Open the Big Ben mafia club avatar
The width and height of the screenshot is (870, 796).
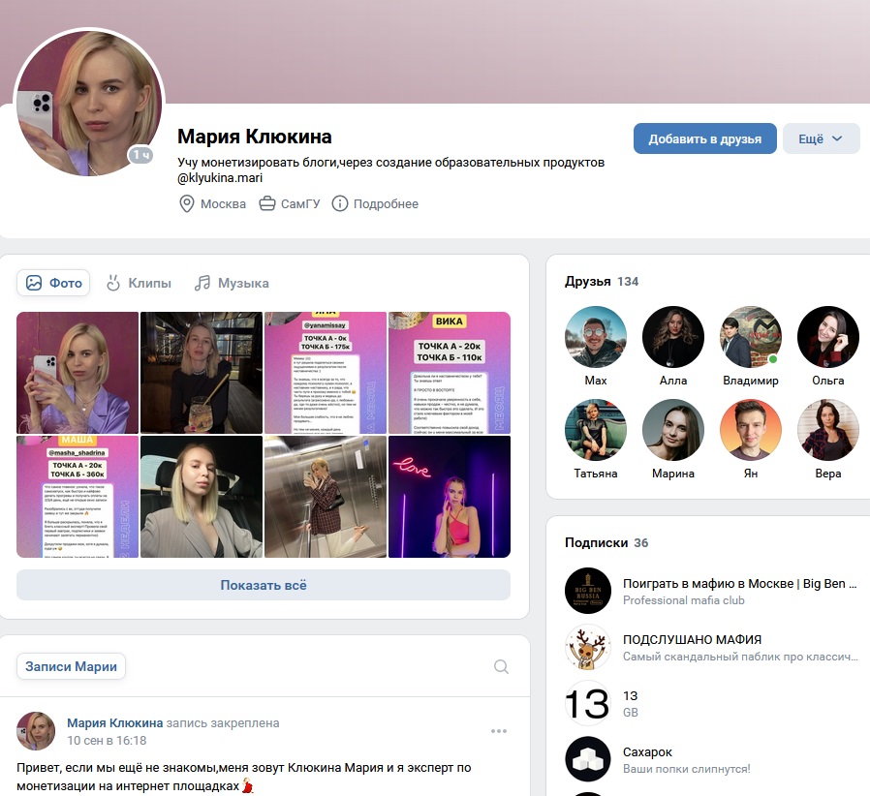tap(587, 591)
